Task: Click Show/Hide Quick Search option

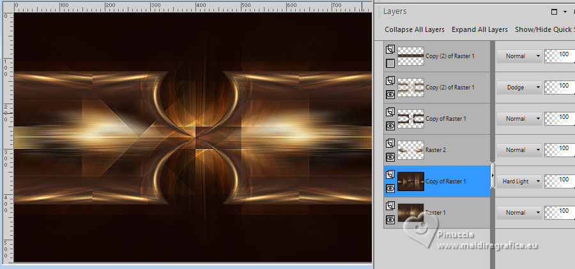Action: point(544,29)
